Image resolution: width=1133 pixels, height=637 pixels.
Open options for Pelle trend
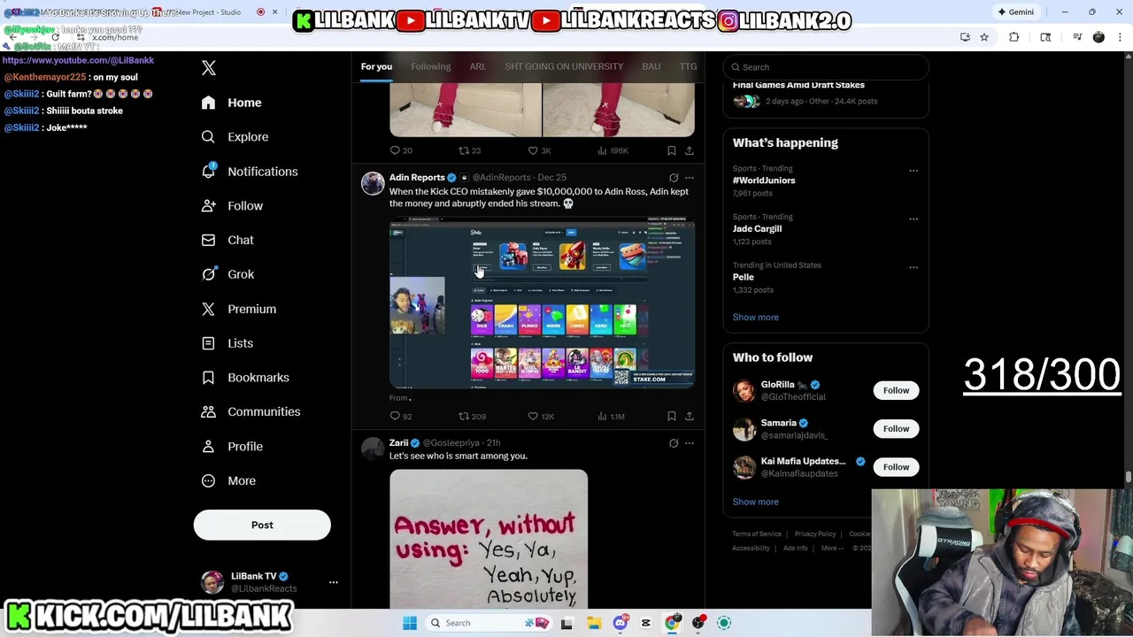coord(913,267)
